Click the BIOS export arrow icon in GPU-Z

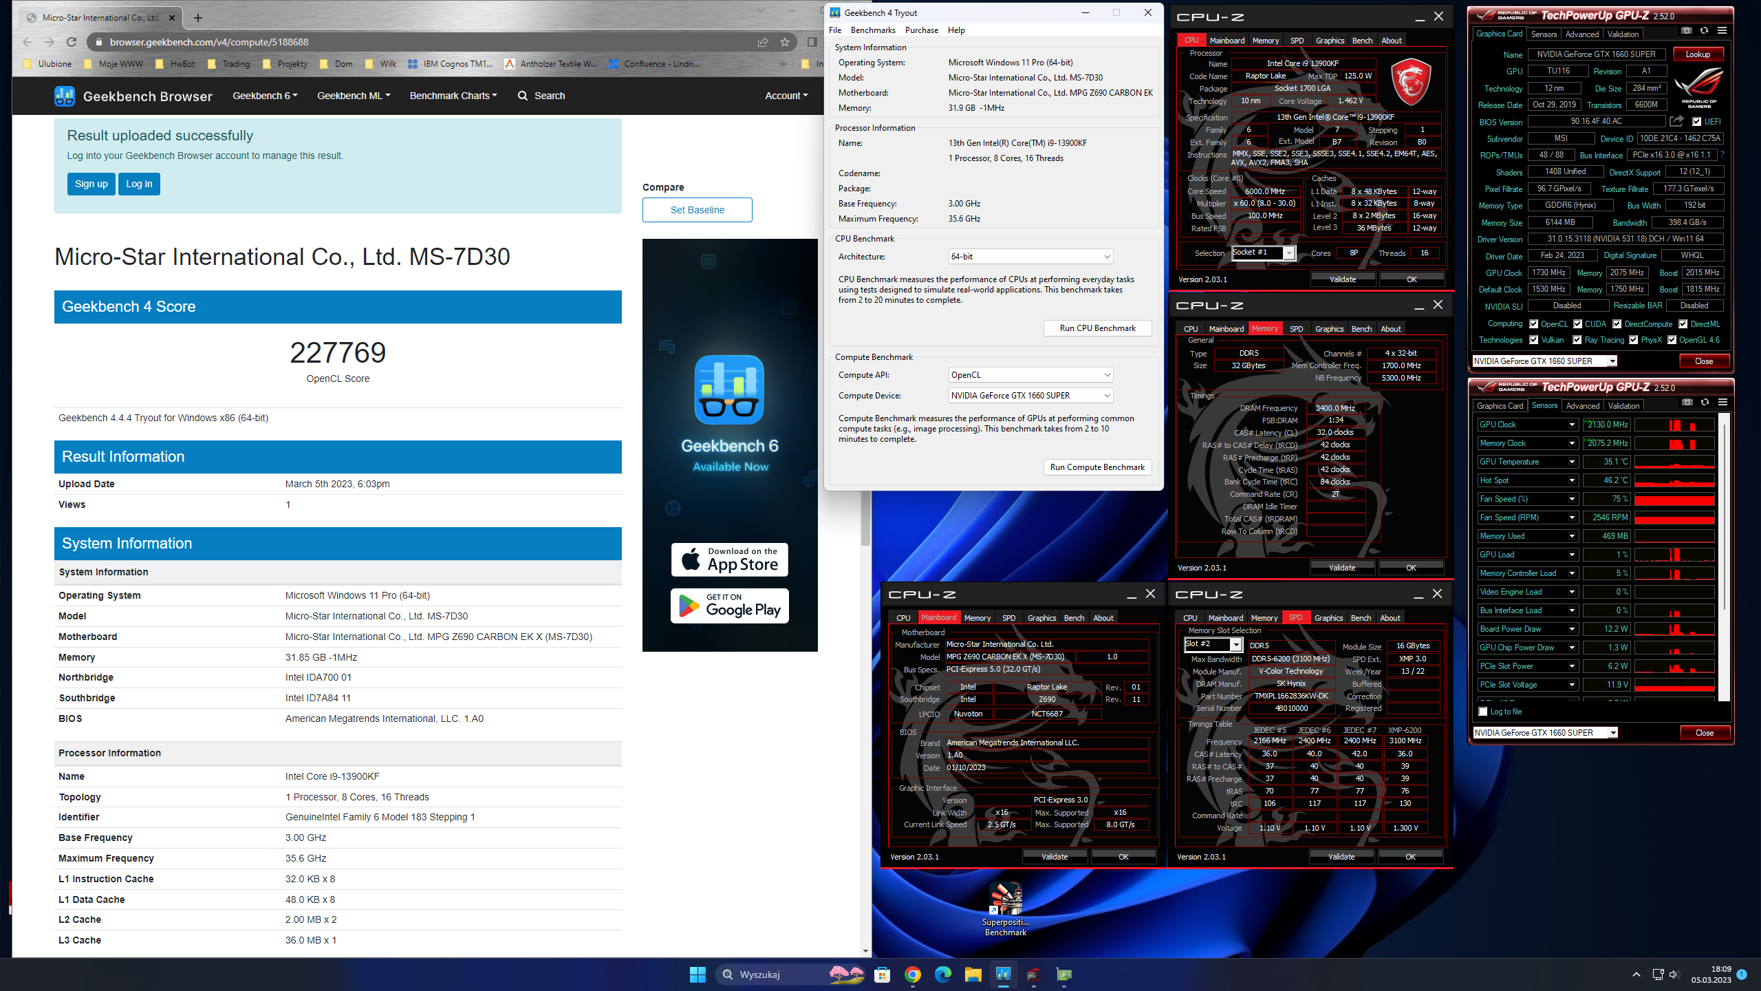click(1676, 121)
